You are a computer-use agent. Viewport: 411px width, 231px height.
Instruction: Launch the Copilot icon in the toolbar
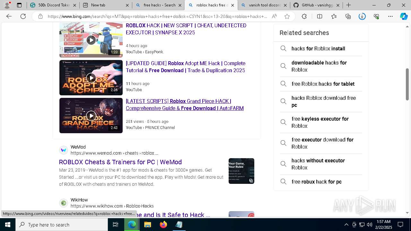(x=404, y=16)
